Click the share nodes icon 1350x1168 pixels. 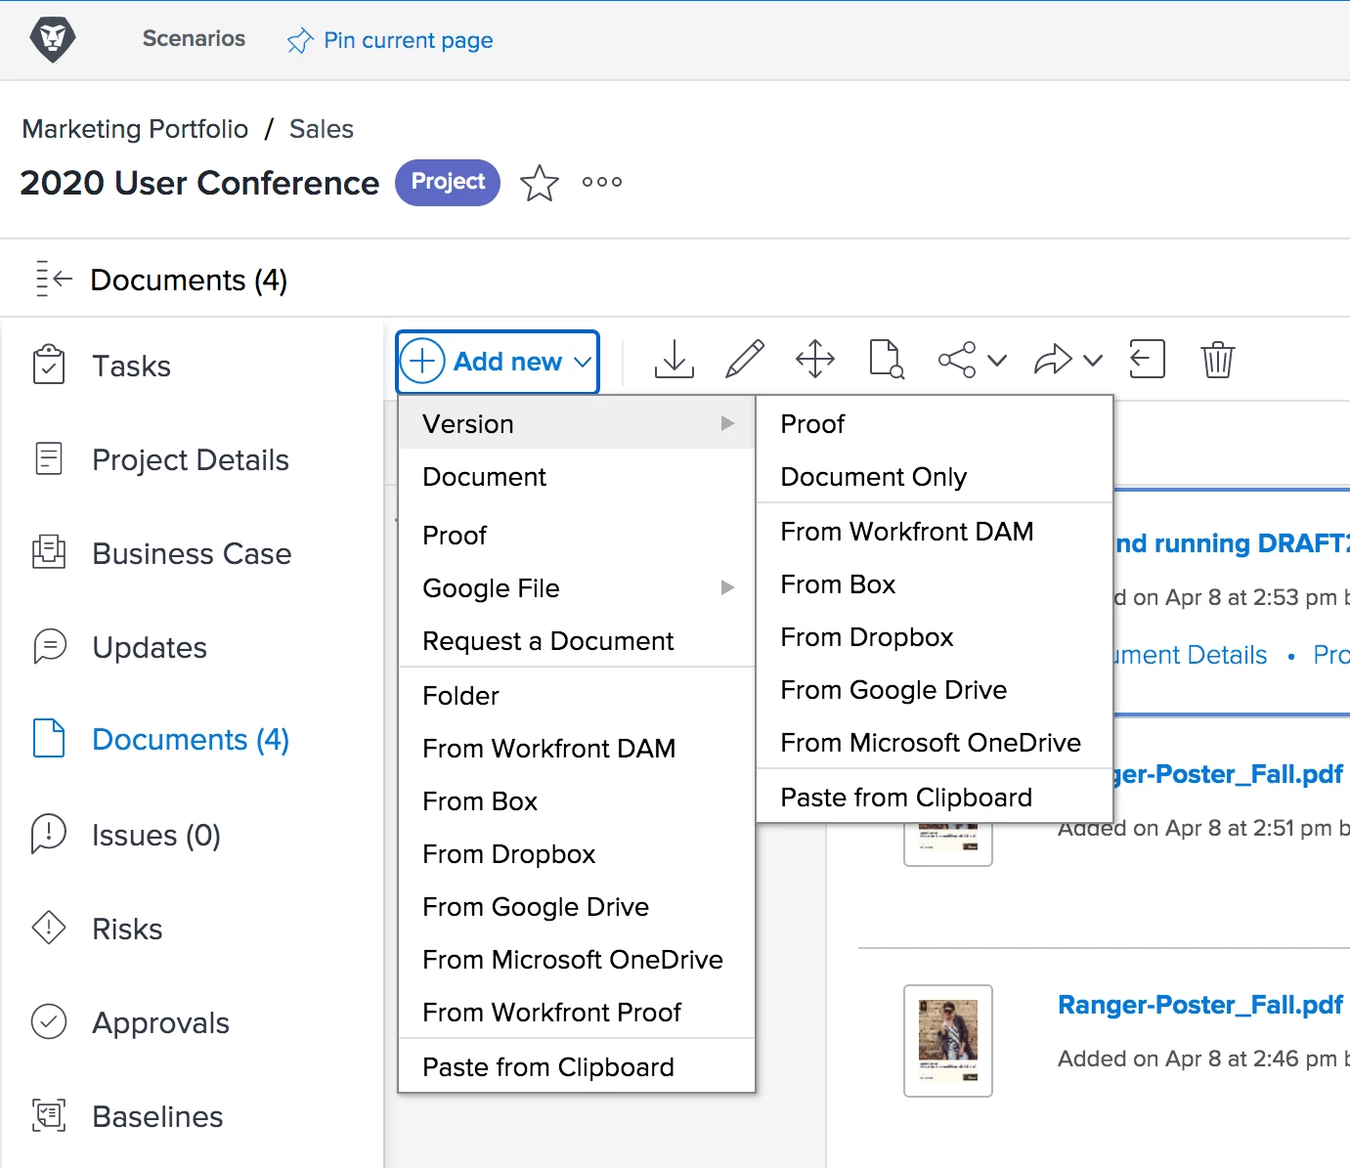[x=957, y=360]
